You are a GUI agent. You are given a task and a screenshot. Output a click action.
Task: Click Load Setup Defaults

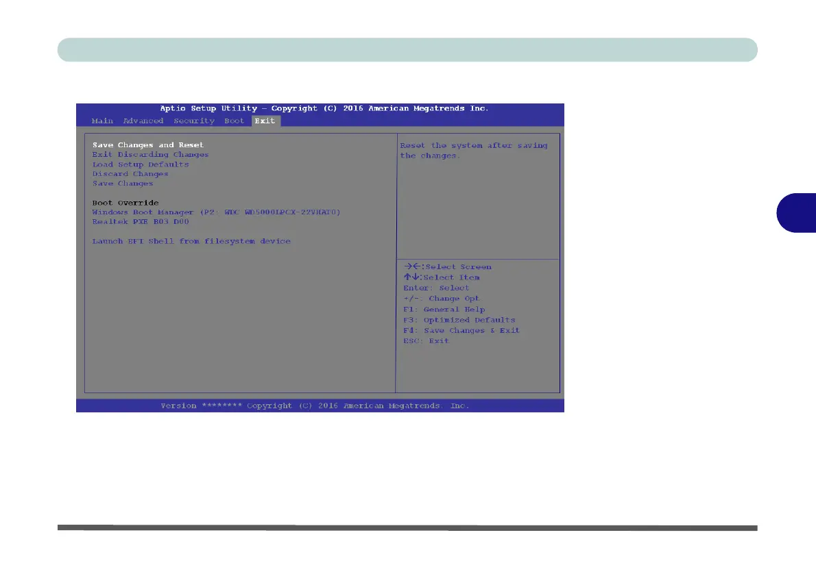click(x=141, y=164)
